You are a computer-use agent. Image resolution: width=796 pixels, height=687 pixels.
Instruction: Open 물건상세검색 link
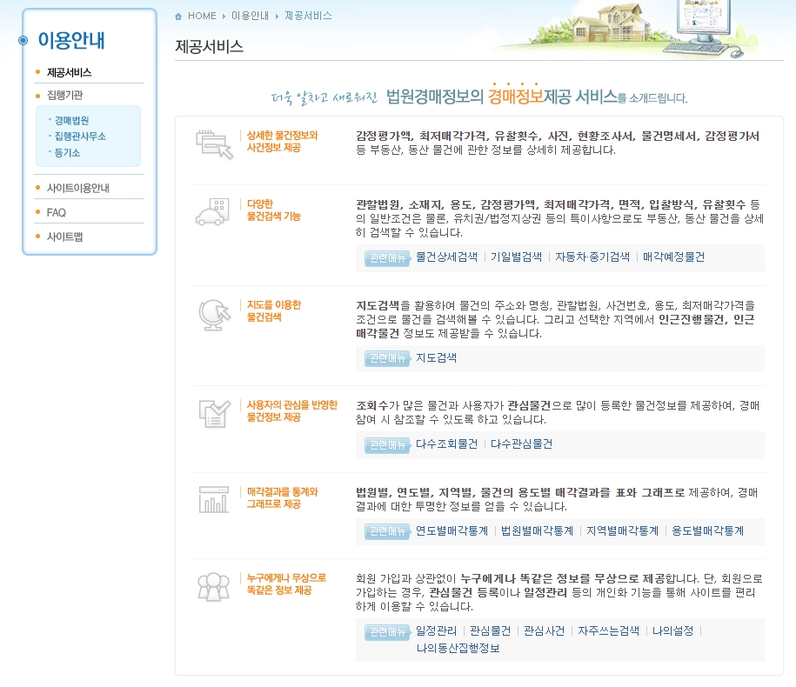(x=447, y=257)
